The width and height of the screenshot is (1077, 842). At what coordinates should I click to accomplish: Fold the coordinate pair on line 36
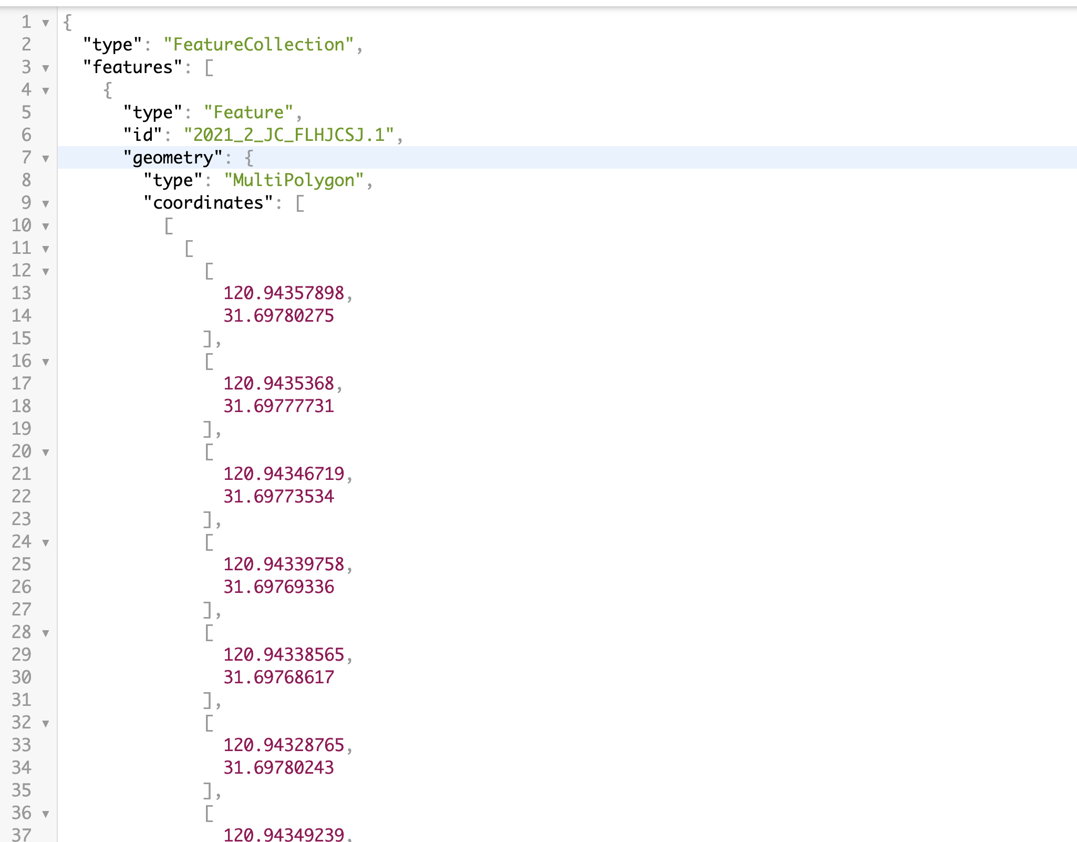pos(46,814)
